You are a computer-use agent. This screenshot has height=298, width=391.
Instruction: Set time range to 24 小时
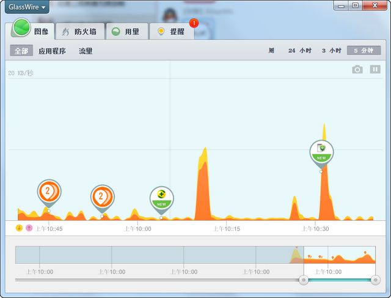(x=300, y=50)
